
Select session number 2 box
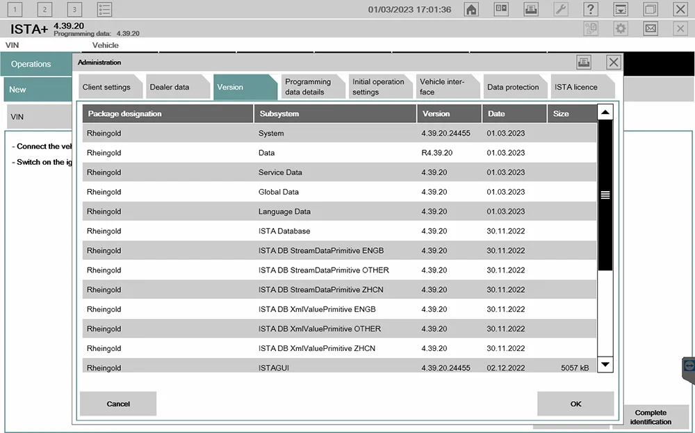pos(44,10)
